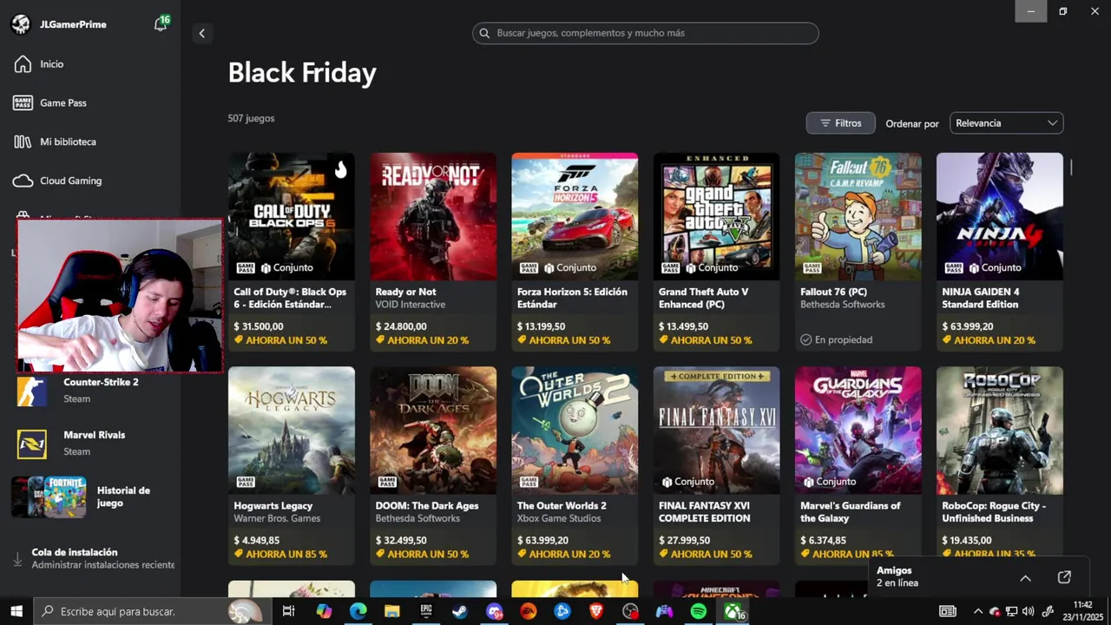The height and width of the screenshot is (625, 1111).
Task: Open the Game Pass section
Action: click(62, 102)
